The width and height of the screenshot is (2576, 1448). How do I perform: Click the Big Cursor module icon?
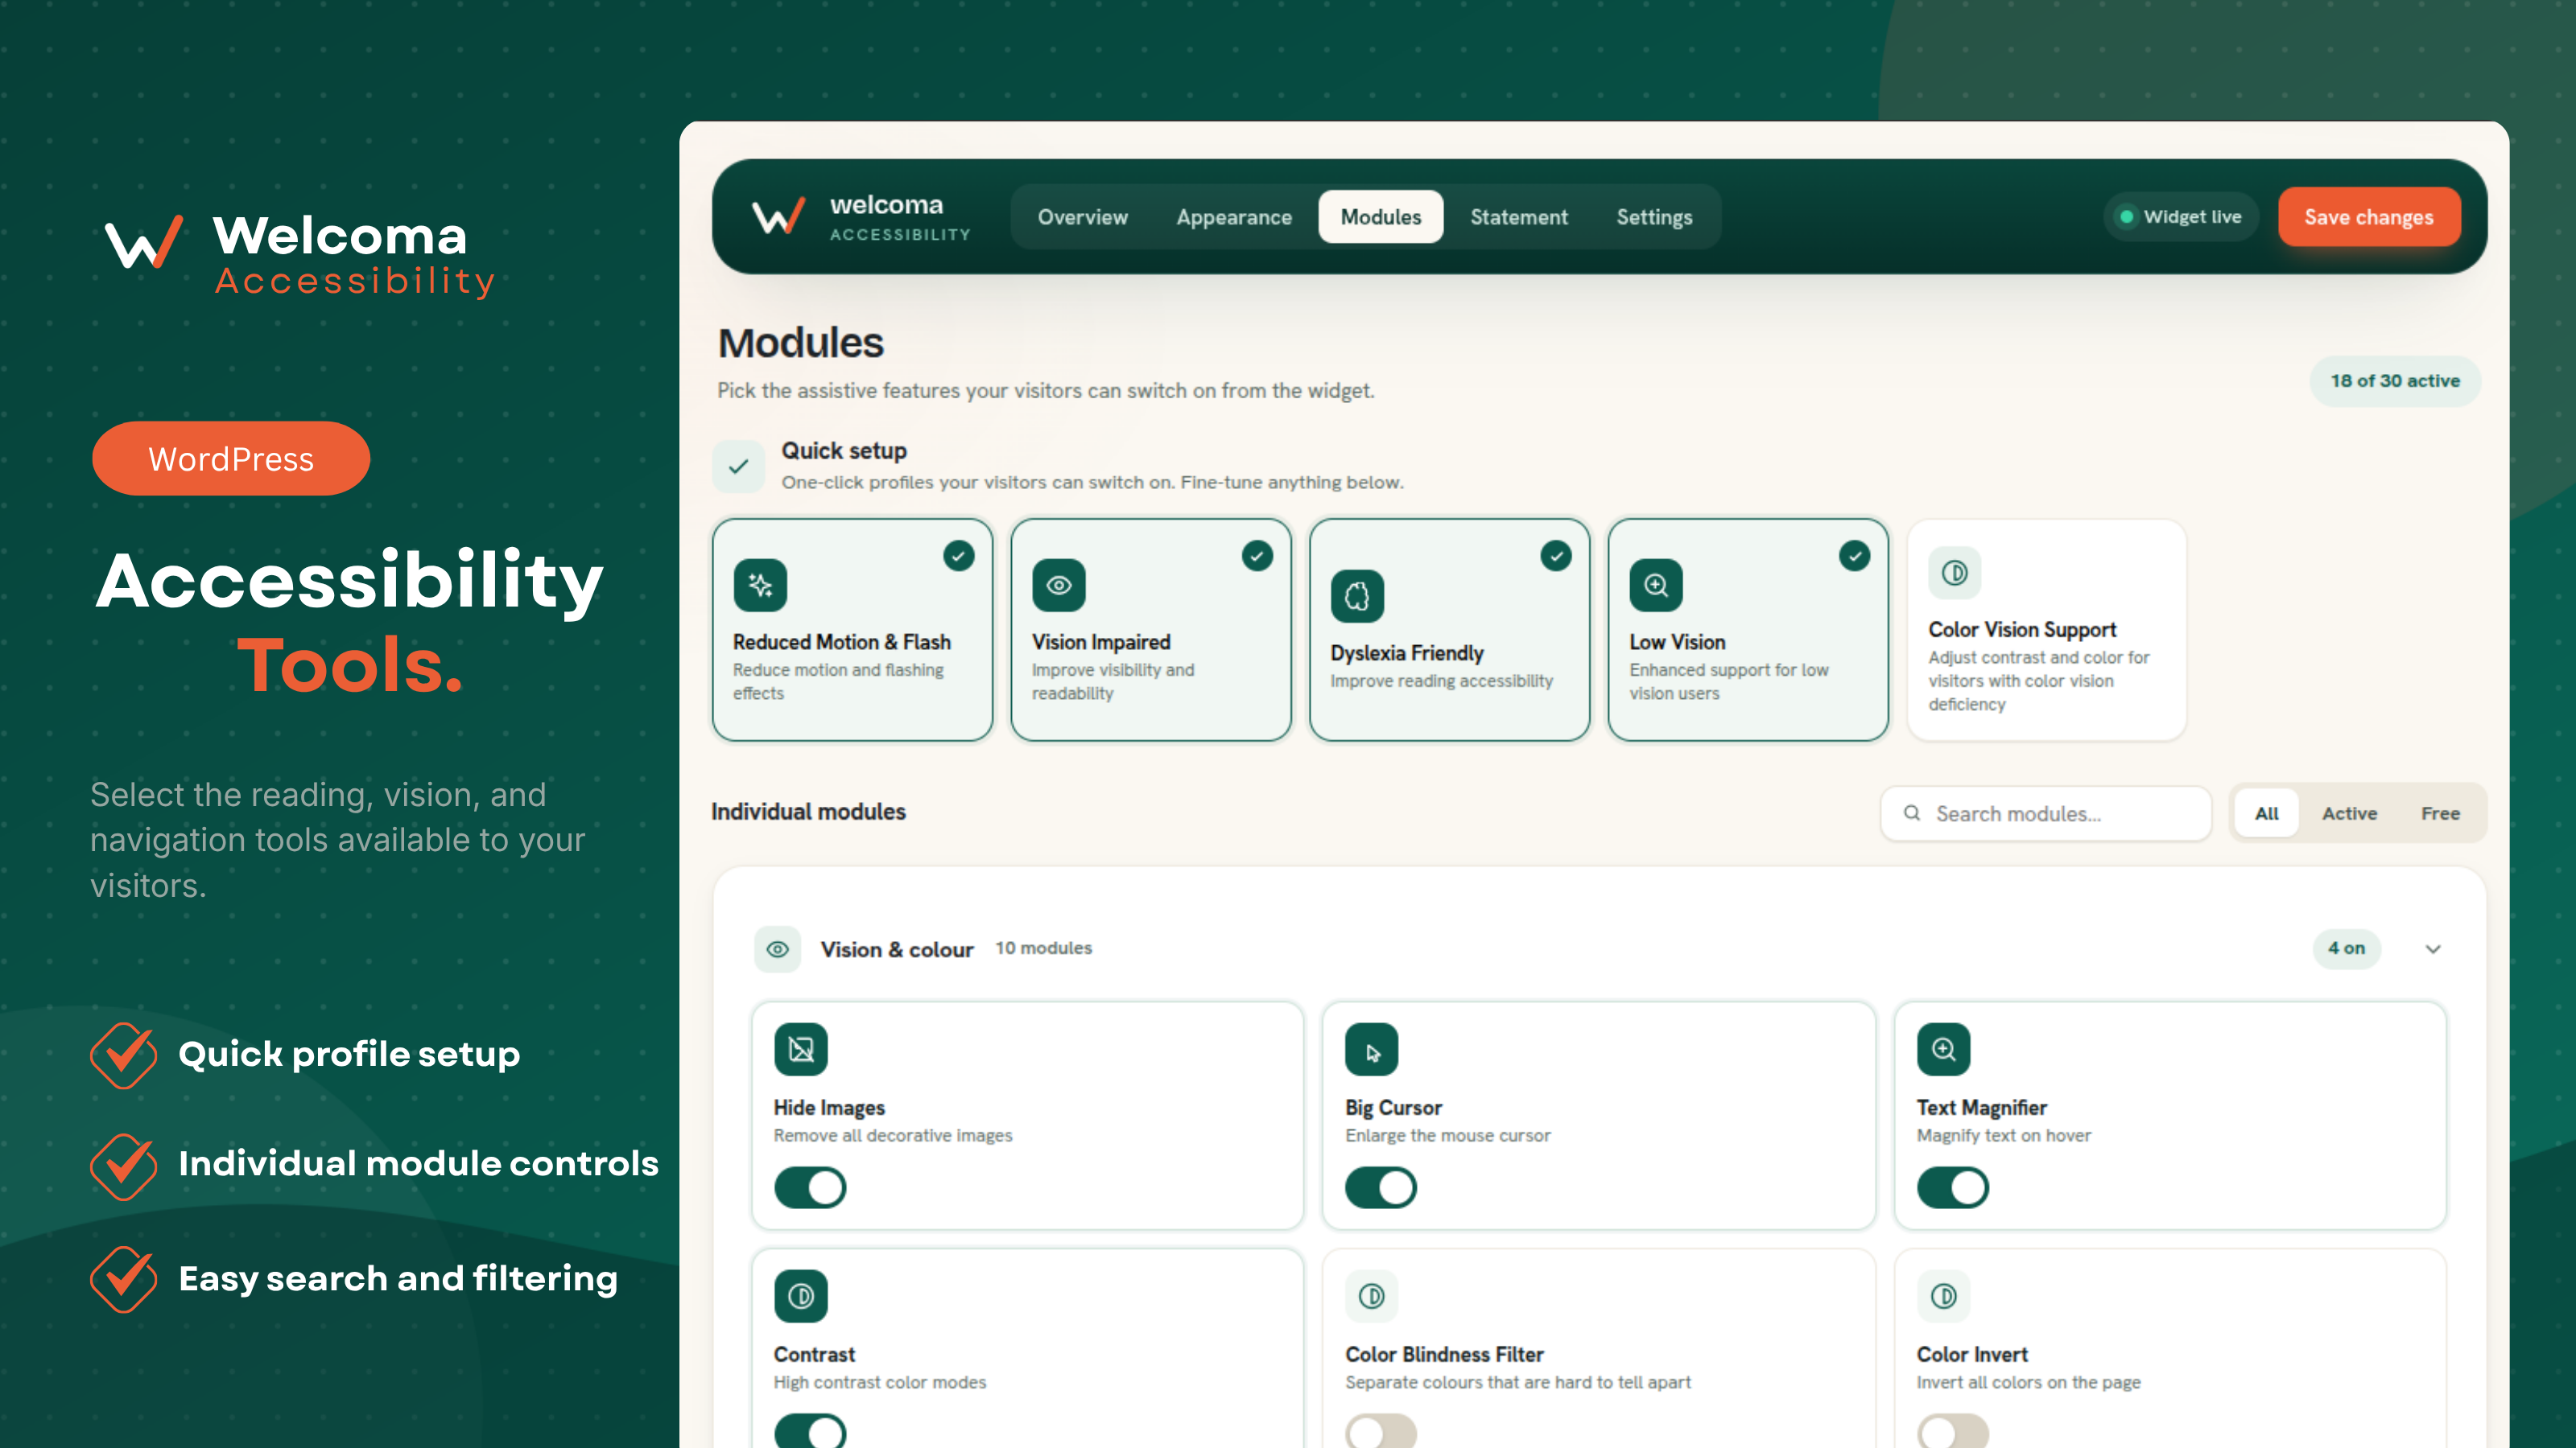(x=1372, y=1049)
